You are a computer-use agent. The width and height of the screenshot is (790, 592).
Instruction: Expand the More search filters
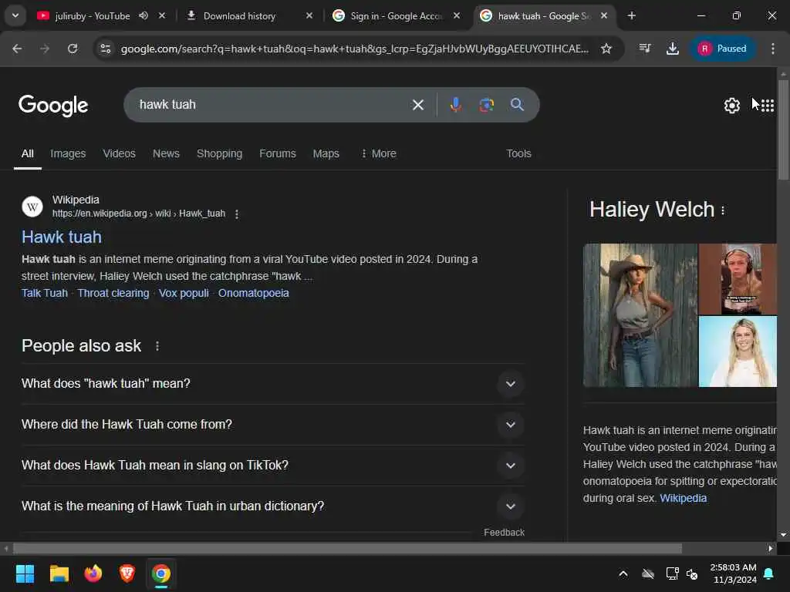[x=378, y=153]
